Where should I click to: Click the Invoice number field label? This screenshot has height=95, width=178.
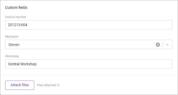(x=16, y=17)
